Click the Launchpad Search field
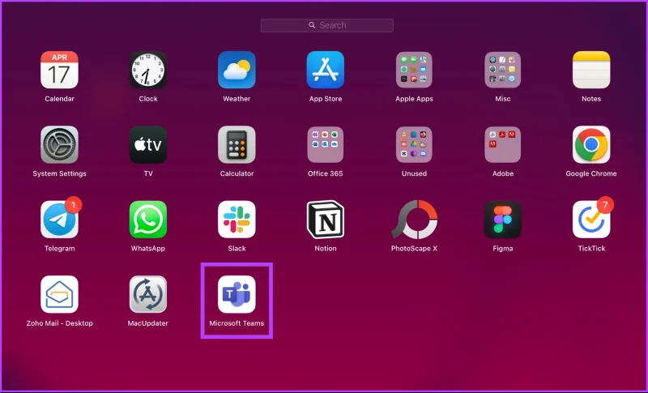 tap(327, 25)
